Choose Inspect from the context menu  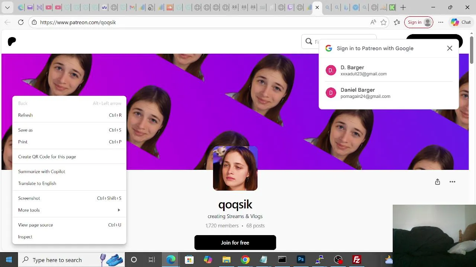point(69,237)
